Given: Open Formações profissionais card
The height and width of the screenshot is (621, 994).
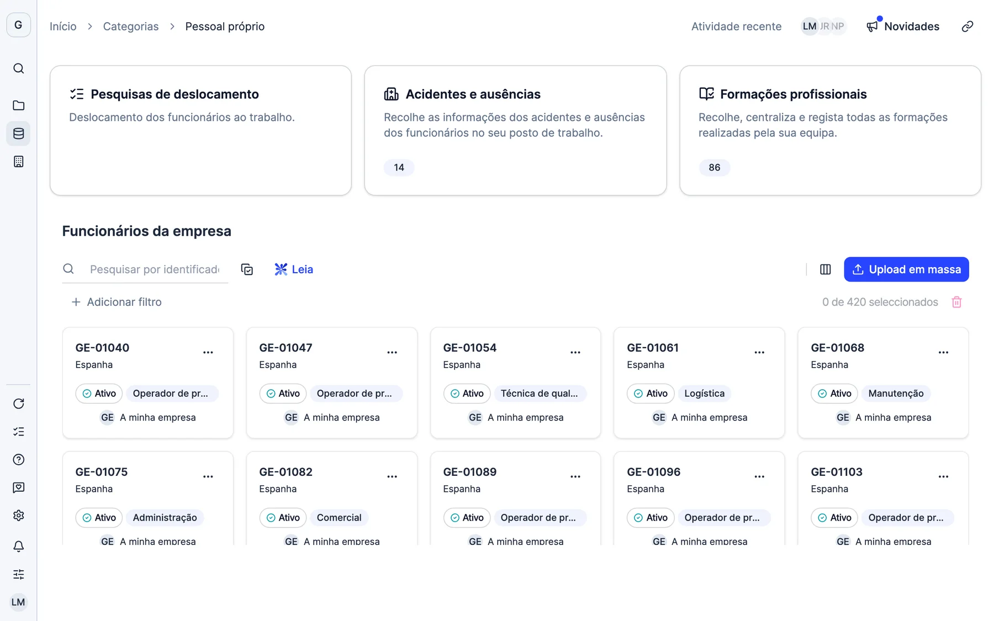Looking at the screenshot, I should point(830,130).
